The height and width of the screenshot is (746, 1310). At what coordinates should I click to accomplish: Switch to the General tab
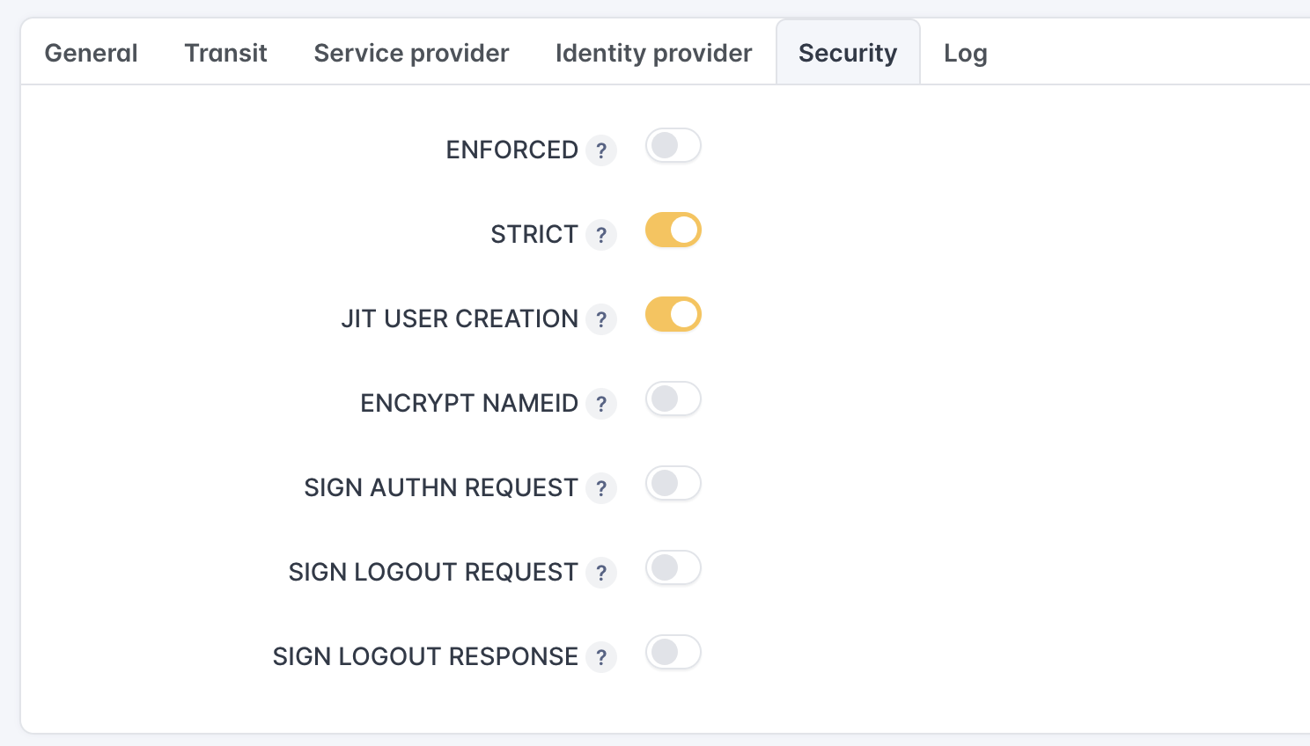(x=91, y=53)
